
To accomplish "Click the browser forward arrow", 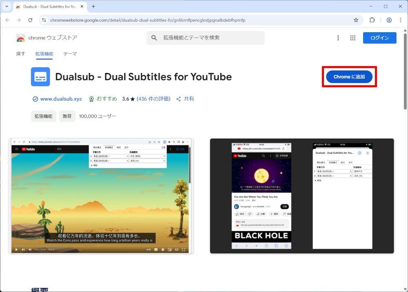I will [19, 20].
